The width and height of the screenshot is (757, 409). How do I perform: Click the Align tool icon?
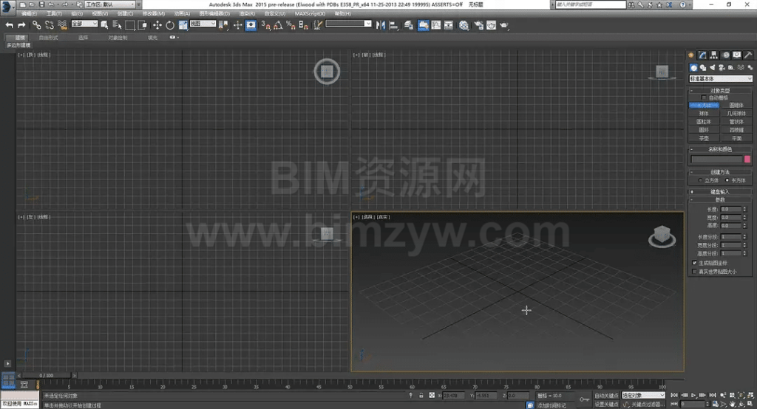(393, 25)
